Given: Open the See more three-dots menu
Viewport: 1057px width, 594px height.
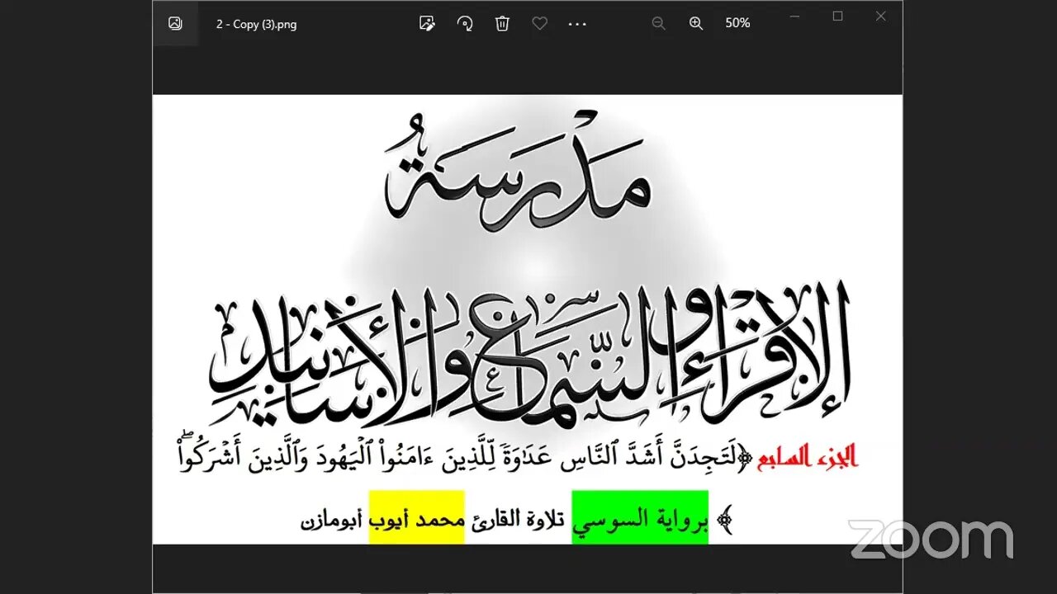Looking at the screenshot, I should coord(577,24).
